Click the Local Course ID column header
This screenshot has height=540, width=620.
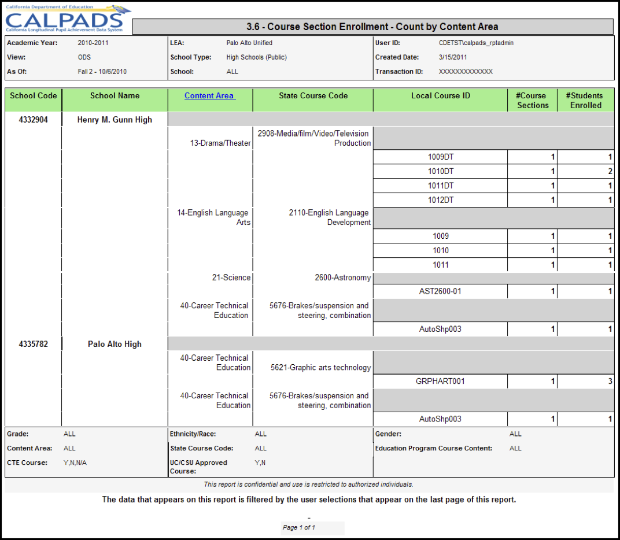(440, 96)
